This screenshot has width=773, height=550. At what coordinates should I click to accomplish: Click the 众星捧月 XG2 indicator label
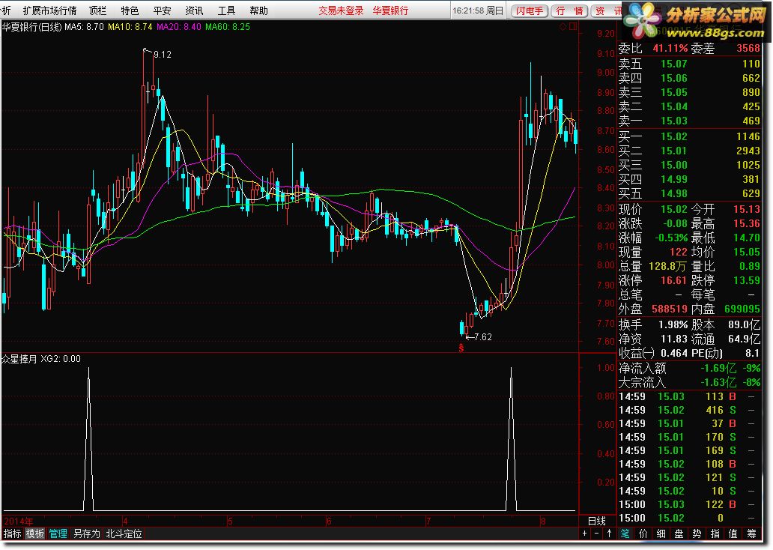(41, 359)
